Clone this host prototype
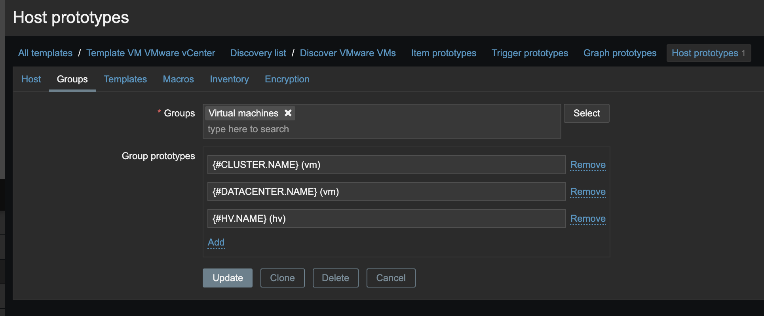Image resolution: width=764 pixels, height=316 pixels. click(x=282, y=278)
